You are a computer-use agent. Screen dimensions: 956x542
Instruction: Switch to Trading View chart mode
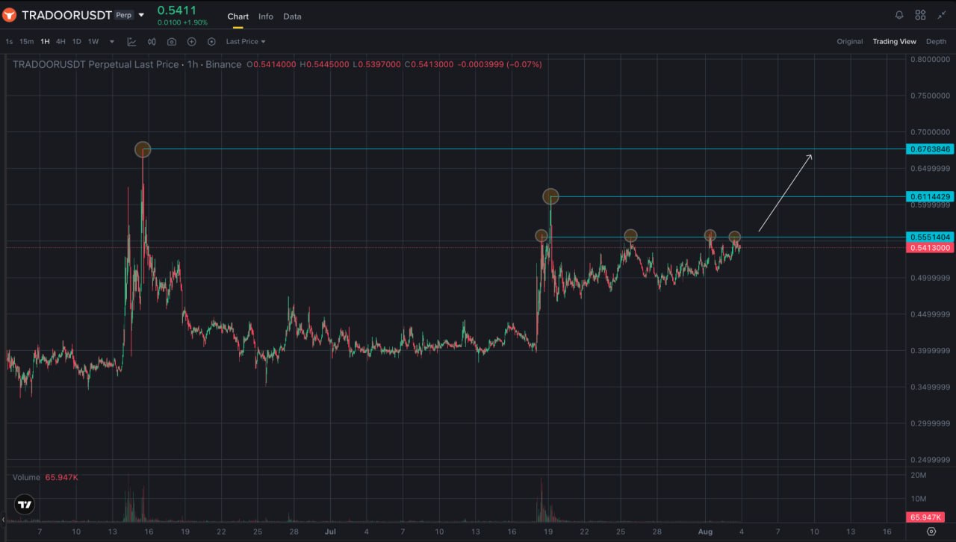pos(894,42)
